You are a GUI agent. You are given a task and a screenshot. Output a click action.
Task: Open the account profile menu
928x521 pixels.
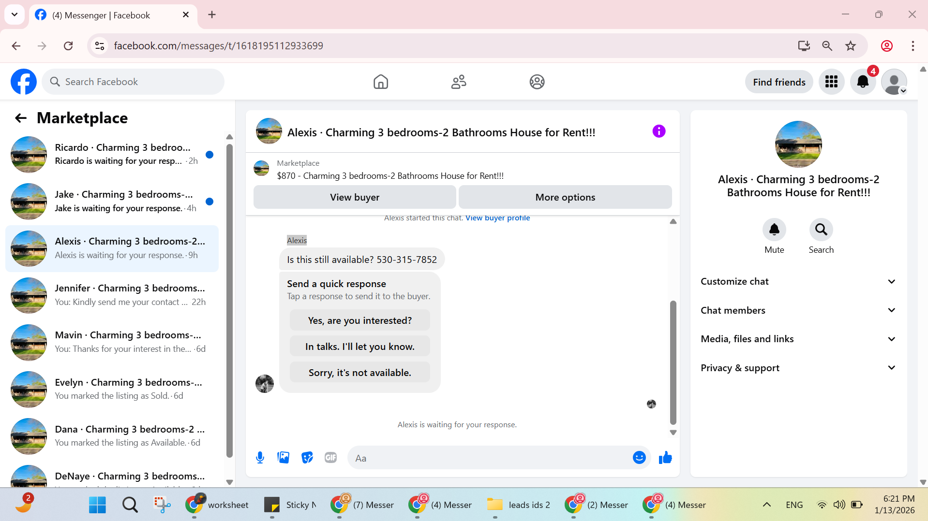point(894,82)
